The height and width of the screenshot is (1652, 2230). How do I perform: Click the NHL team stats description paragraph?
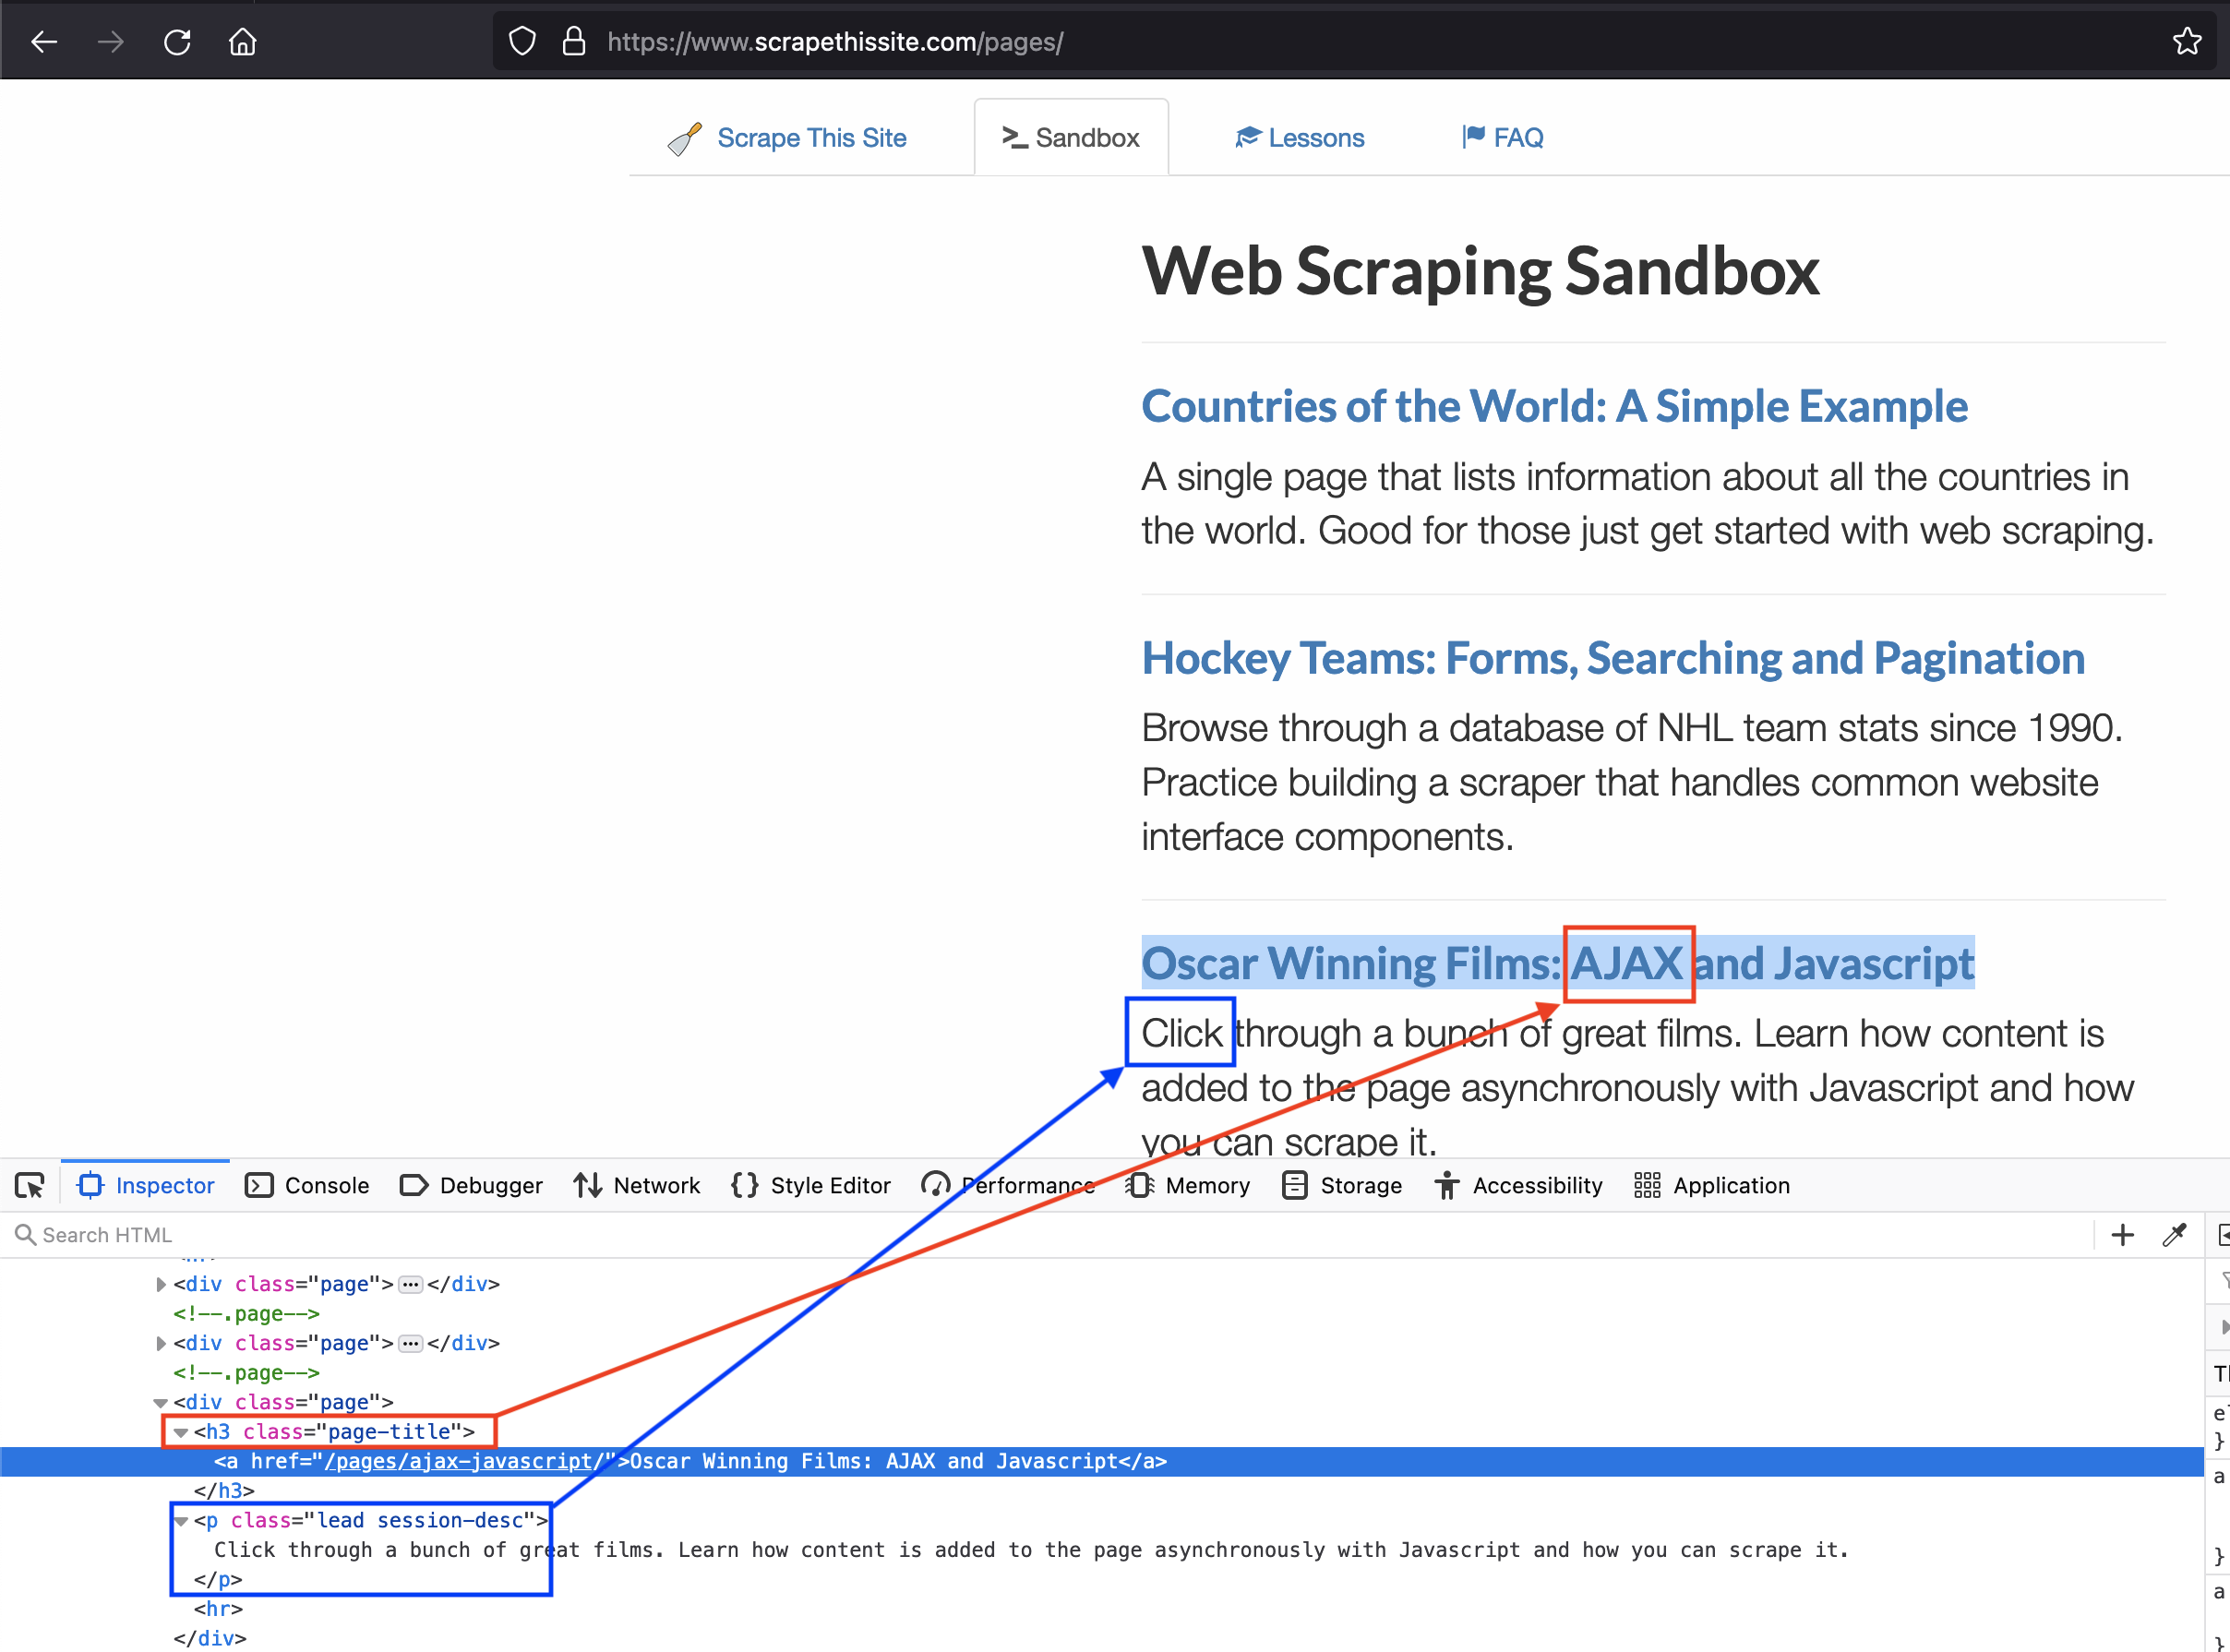tap(1631, 783)
